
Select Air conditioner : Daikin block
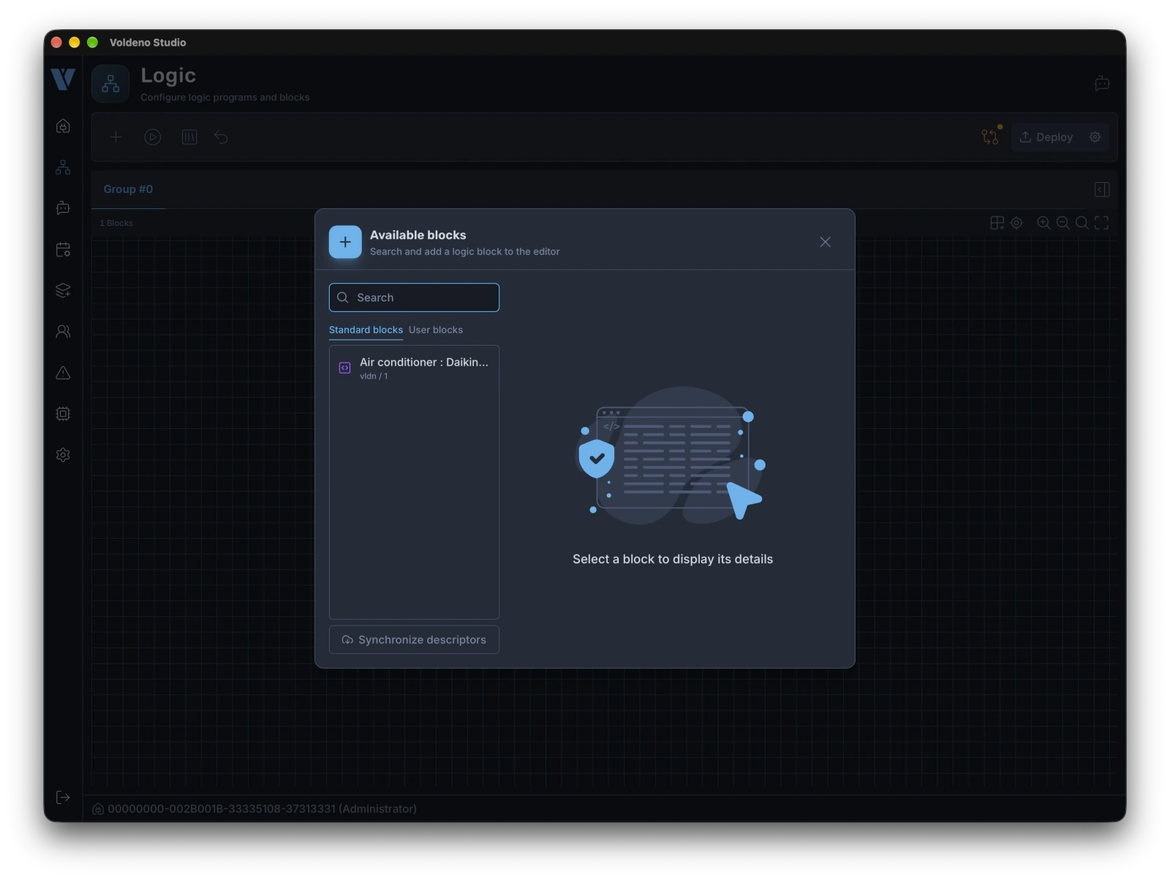click(x=414, y=368)
